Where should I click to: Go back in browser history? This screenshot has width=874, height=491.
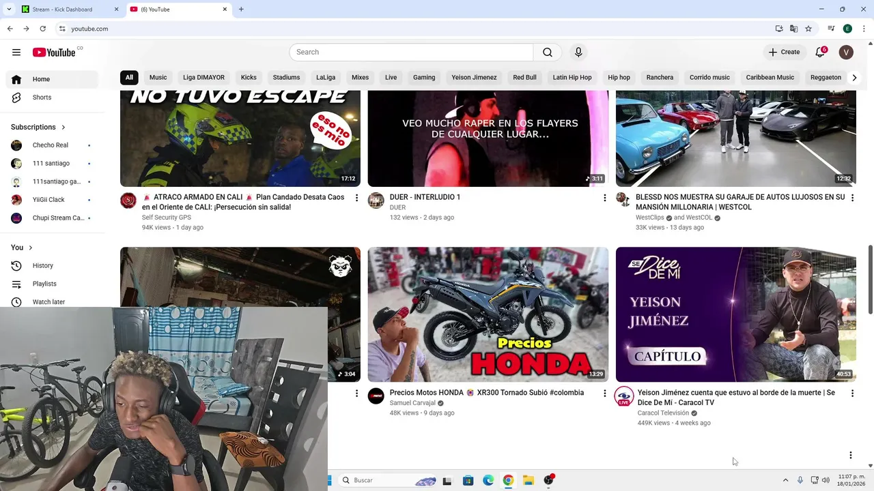tap(10, 29)
